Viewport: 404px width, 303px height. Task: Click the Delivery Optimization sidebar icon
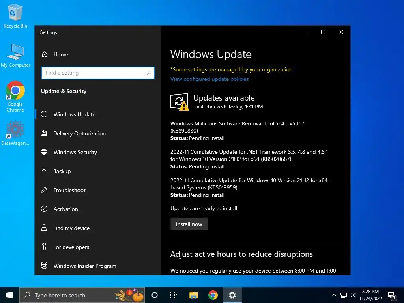(x=44, y=133)
